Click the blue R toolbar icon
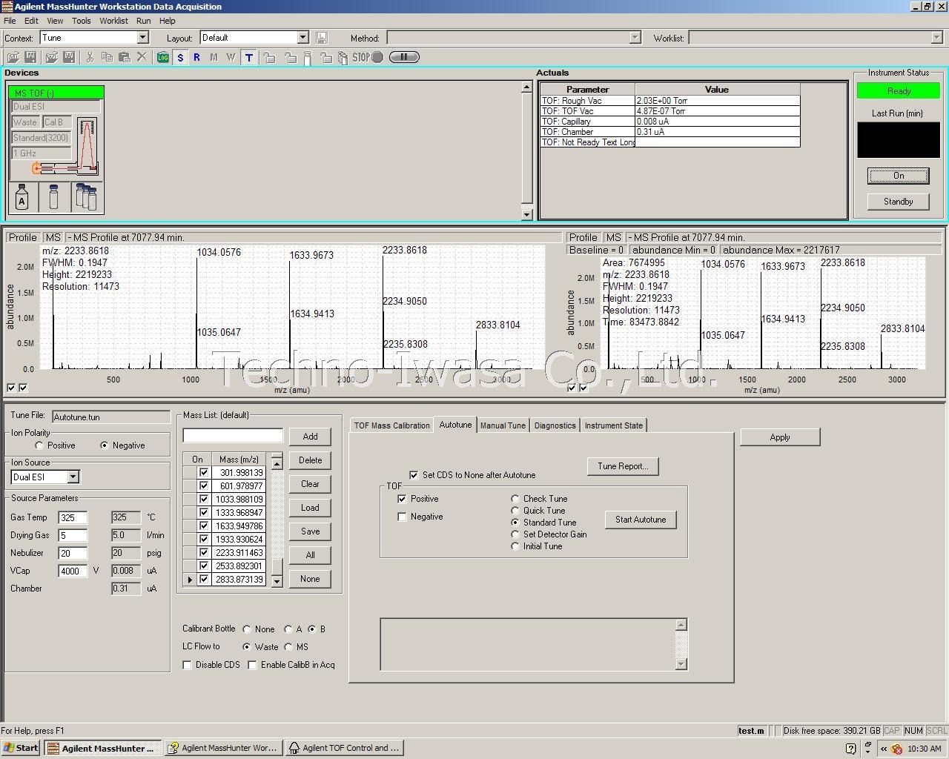The height and width of the screenshot is (759, 949). [x=196, y=57]
